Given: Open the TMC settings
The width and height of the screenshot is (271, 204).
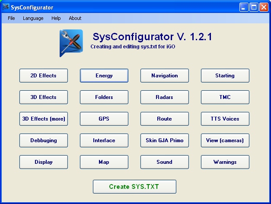Looking at the screenshot, I should click(x=225, y=97).
